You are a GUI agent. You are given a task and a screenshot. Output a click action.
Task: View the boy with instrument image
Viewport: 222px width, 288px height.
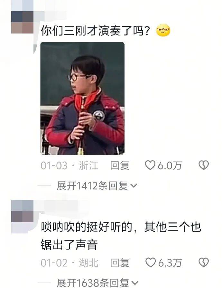coord(82,98)
